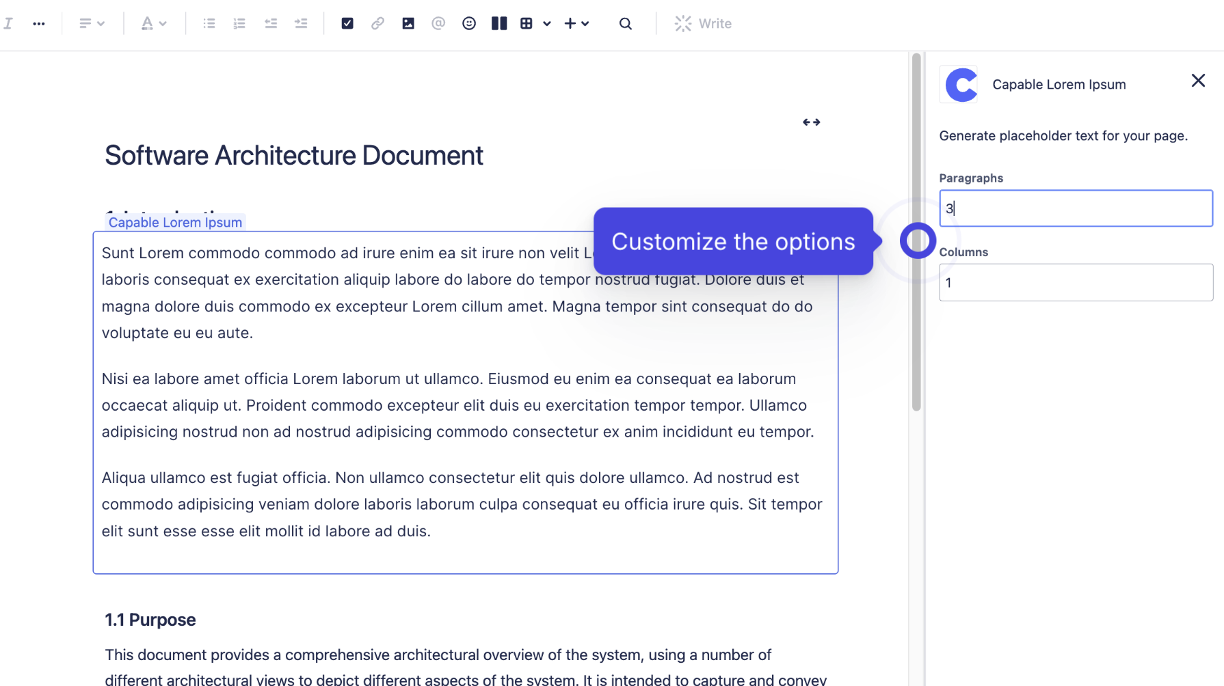Viewport: 1224px width, 686px height.
Task: Close the Capable Lorem Ipsum panel
Action: [x=1198, y=81]
